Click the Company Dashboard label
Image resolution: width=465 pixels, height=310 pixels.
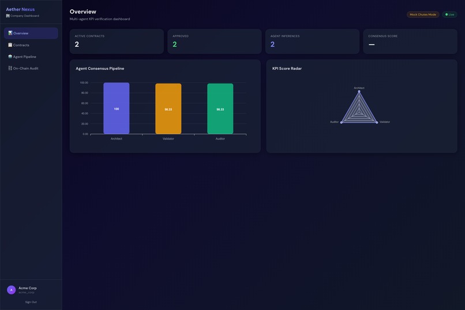click(x=25, y=16)
